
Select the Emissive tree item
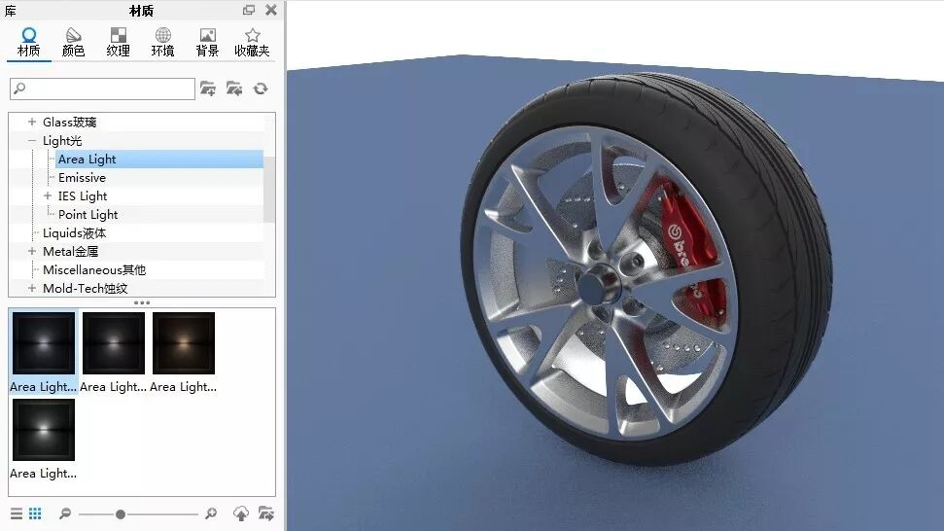tap(82, 178)
